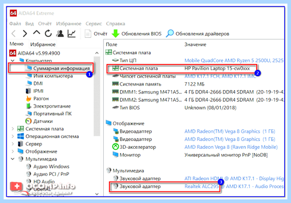Collapse the Мультимедиа tree node
This screenshot has height=203, width=291.
coord(13,159)
